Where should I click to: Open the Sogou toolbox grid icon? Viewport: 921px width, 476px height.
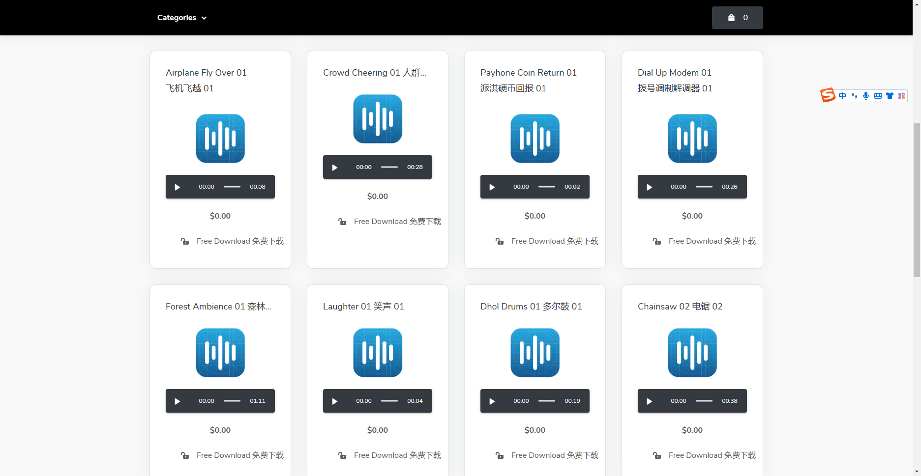(901, 96)
